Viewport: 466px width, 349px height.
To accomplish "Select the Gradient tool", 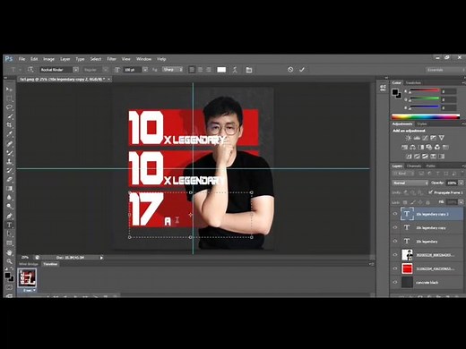I will [x=9, y=188].
